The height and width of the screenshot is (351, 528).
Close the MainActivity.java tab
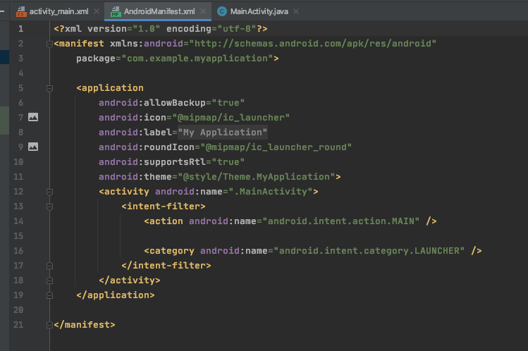296,11
